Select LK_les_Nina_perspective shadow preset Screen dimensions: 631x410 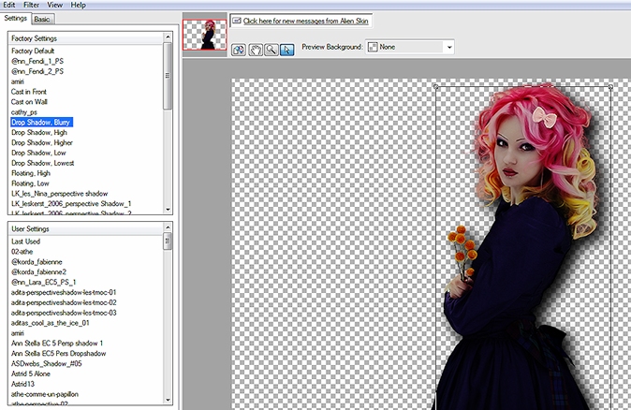click(59, 194)
